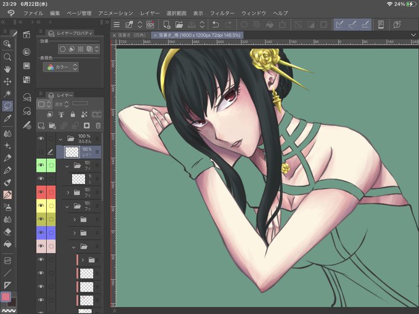Open the help question mark icon
This screenshot has height=314, width=419.
point(397,25)
